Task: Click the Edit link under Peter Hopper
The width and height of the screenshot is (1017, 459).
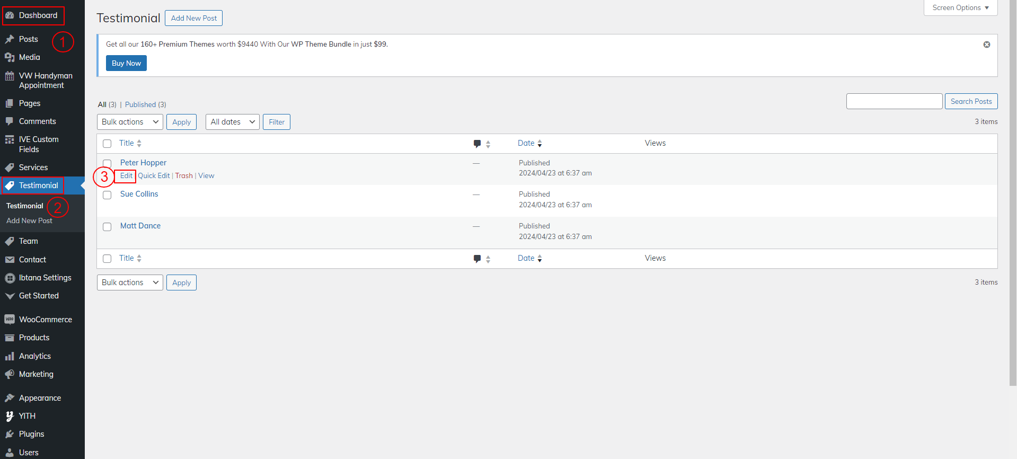Action: click(126, 176)
